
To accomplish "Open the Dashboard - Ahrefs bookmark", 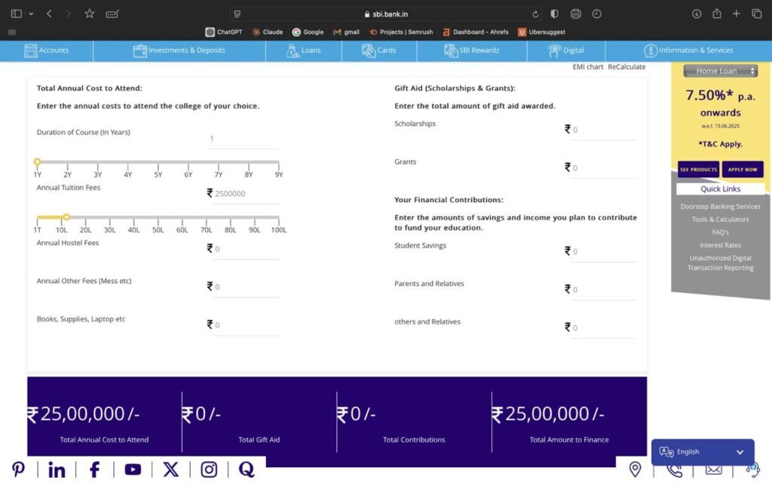I will 475,32.
